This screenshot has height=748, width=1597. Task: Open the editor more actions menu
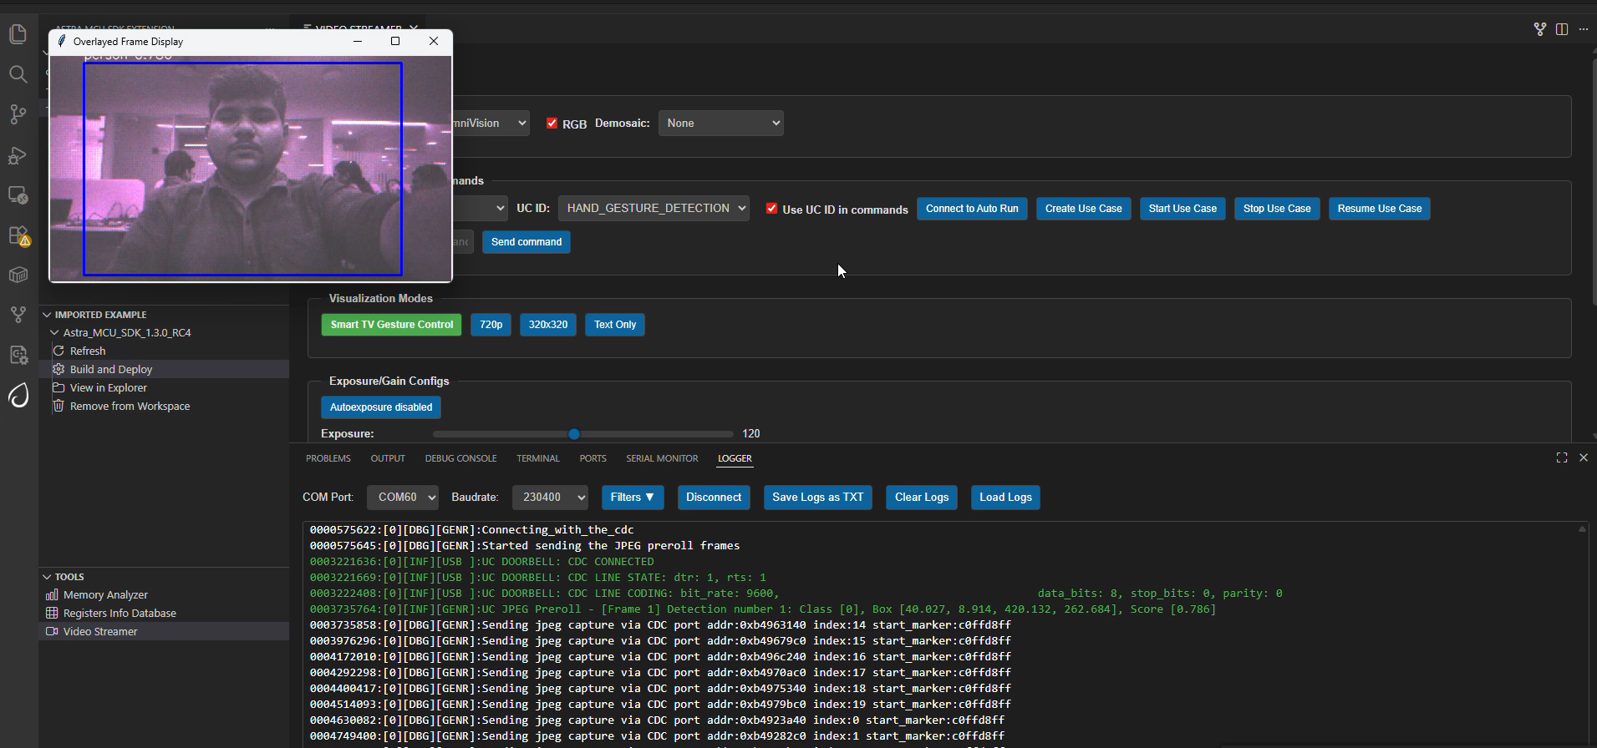[1584, 29]
